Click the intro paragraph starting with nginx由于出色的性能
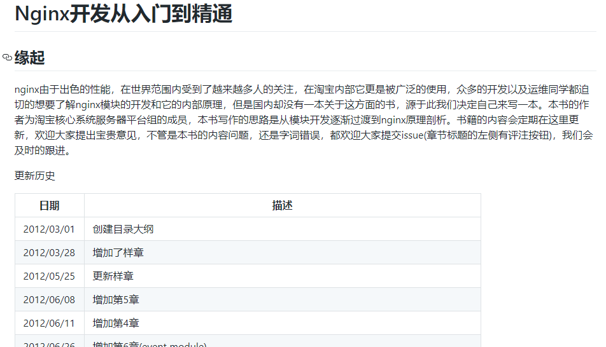Viewport: 606px width, 347px height. [x=304, y=119]
